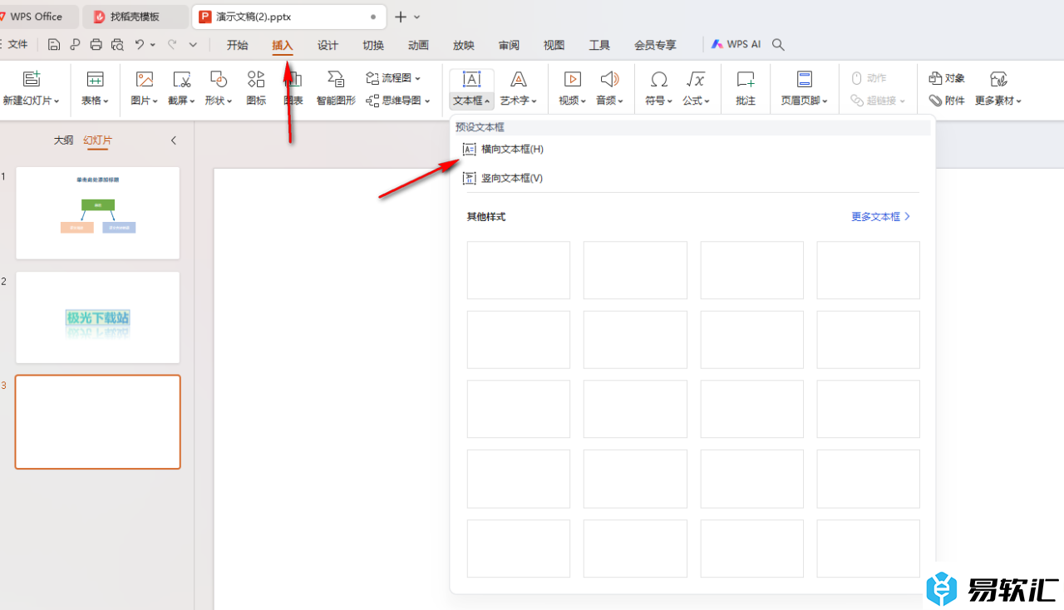Switch to the 视图 (View) tab

pos(554,45)
